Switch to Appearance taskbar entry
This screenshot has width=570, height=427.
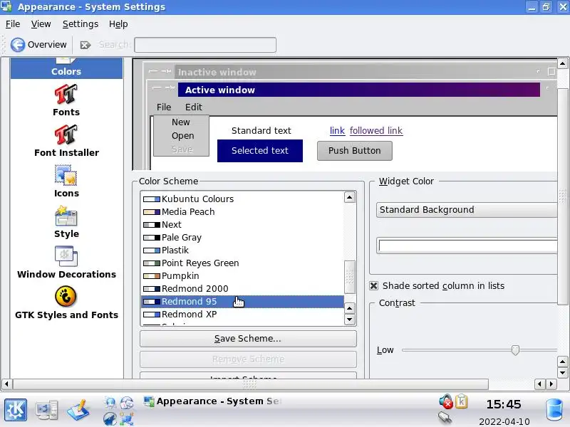tap(212, 401)
